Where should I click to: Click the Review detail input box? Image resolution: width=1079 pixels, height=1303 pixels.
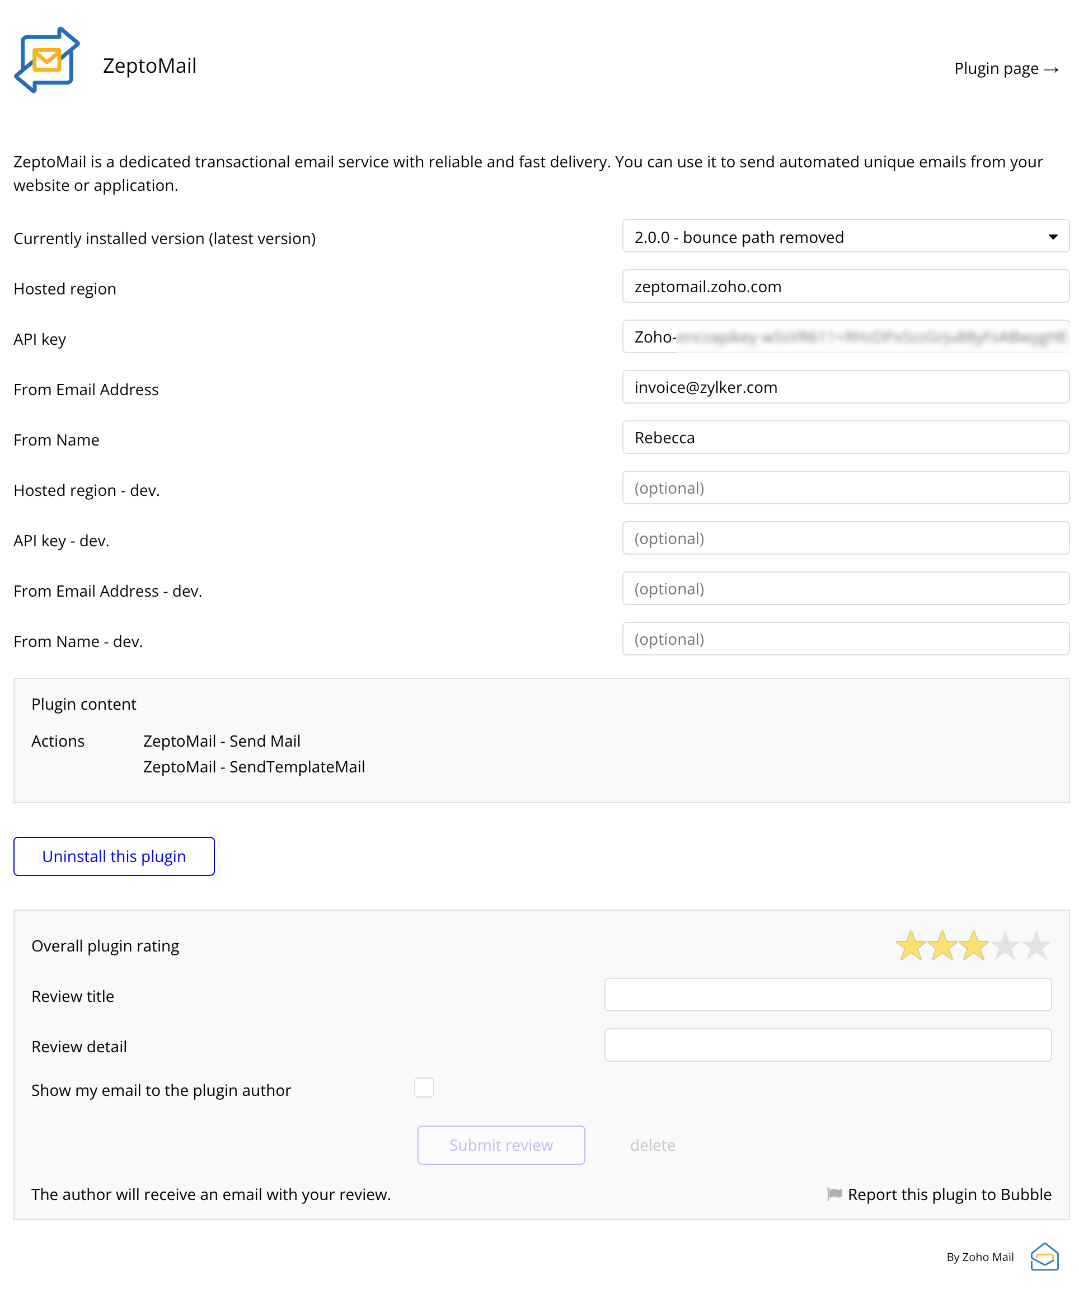click(827, 1045)
